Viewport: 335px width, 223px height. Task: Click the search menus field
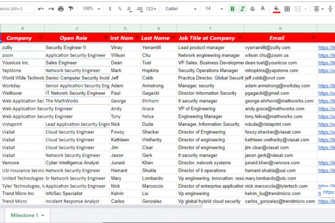coord(17,9)
